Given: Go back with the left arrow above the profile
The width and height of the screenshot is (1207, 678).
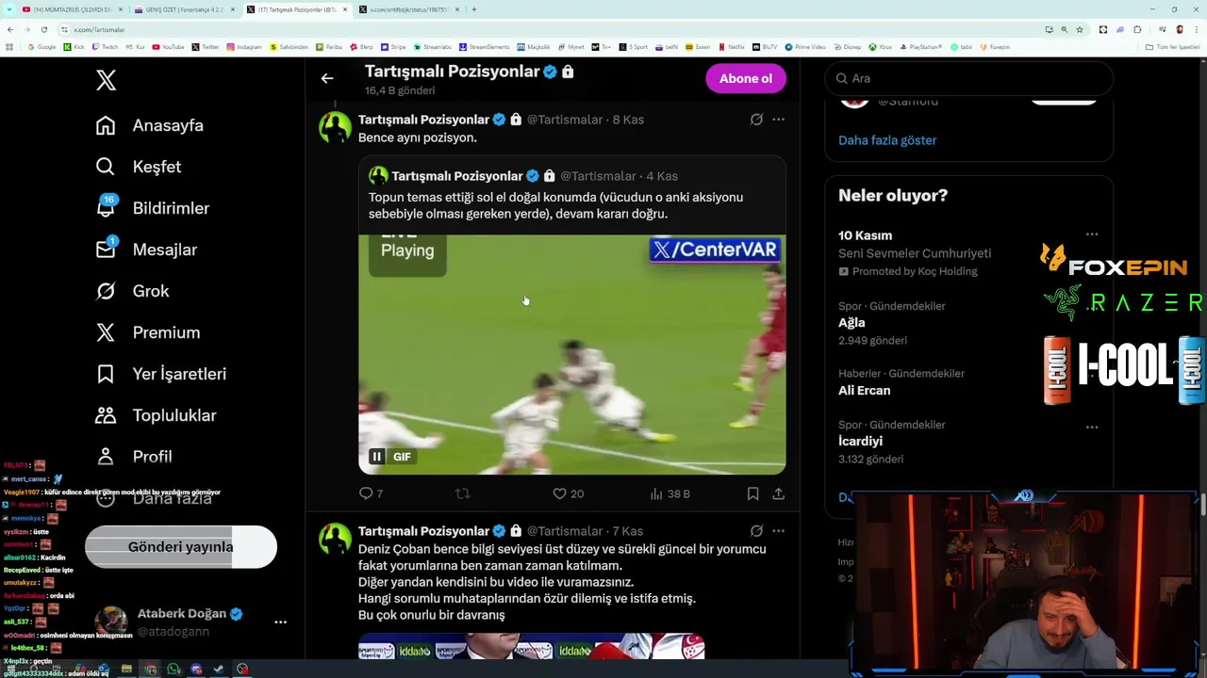Looking at the screenshot, I should tap(327, 78).
